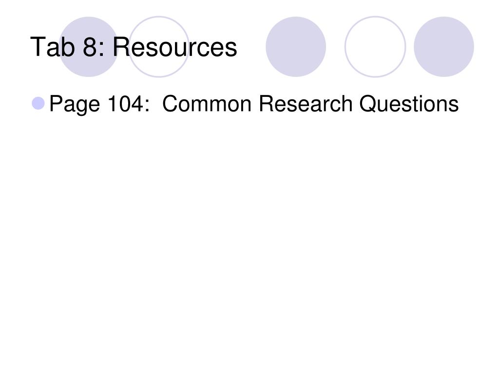Viewport: 499px width, 374px height.
Task: Click the number '8:' in title
Action: (x=94, y=47)
